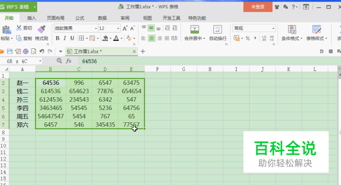The height and width of the screenshot is (185, 341).
Task: Open fill color dropdown arrow
Action: (110, 38)
